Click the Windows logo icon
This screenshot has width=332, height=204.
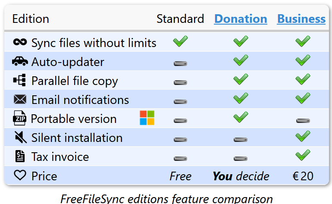tap(147, 118)
